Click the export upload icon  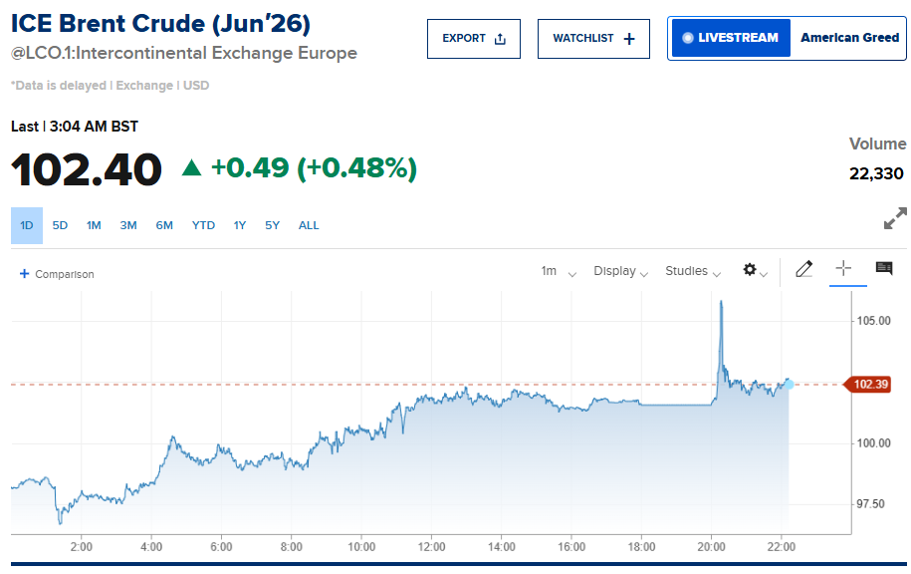tap(500, 39)
